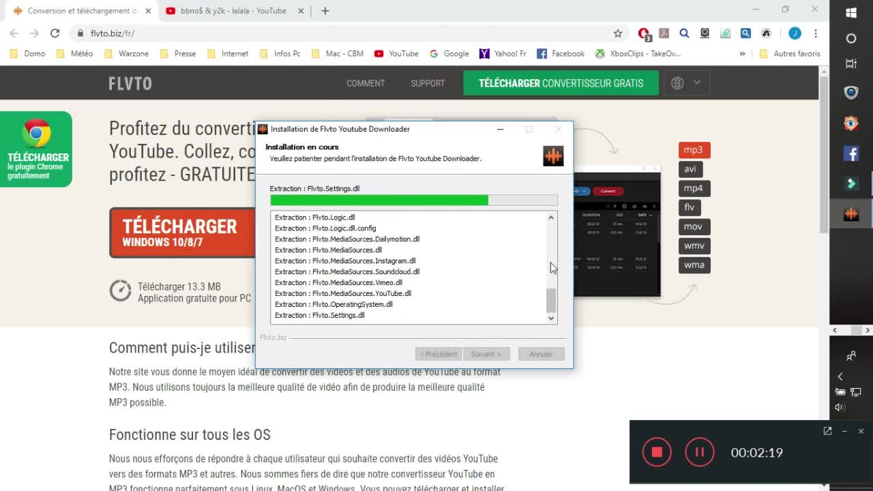This screenshot has width=873, height=491.
Task: Open the Google bookmark
Action: click(449, 54)
